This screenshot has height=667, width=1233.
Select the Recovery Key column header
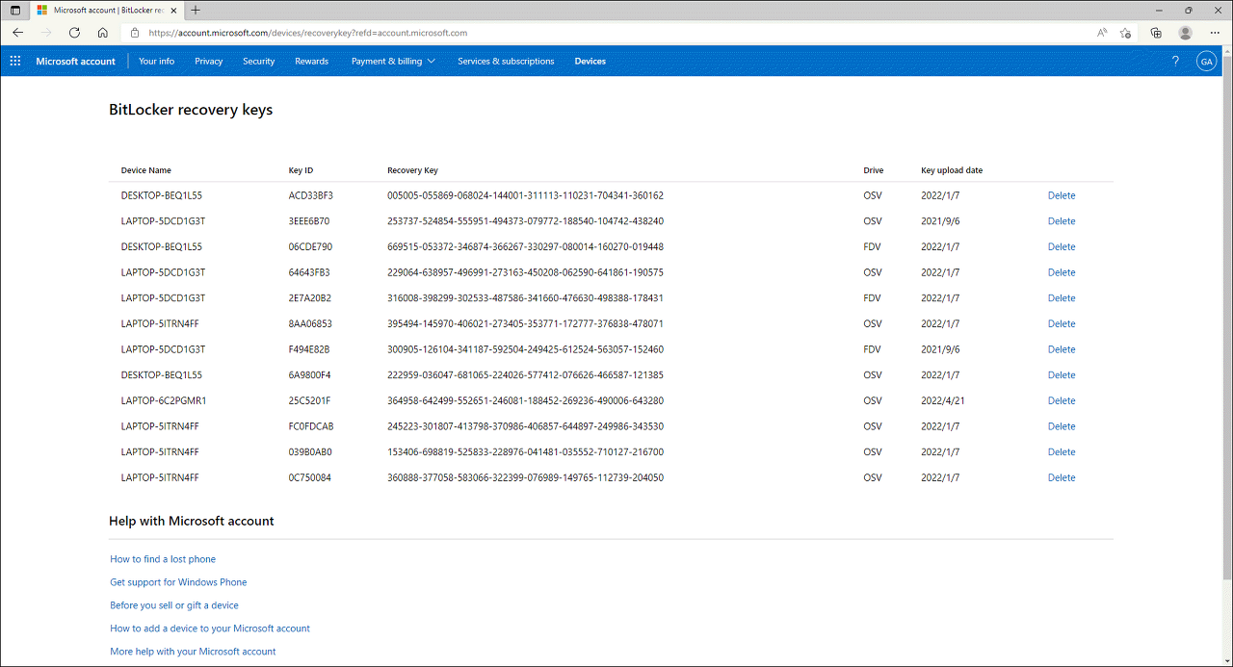[x=412, y=170]
